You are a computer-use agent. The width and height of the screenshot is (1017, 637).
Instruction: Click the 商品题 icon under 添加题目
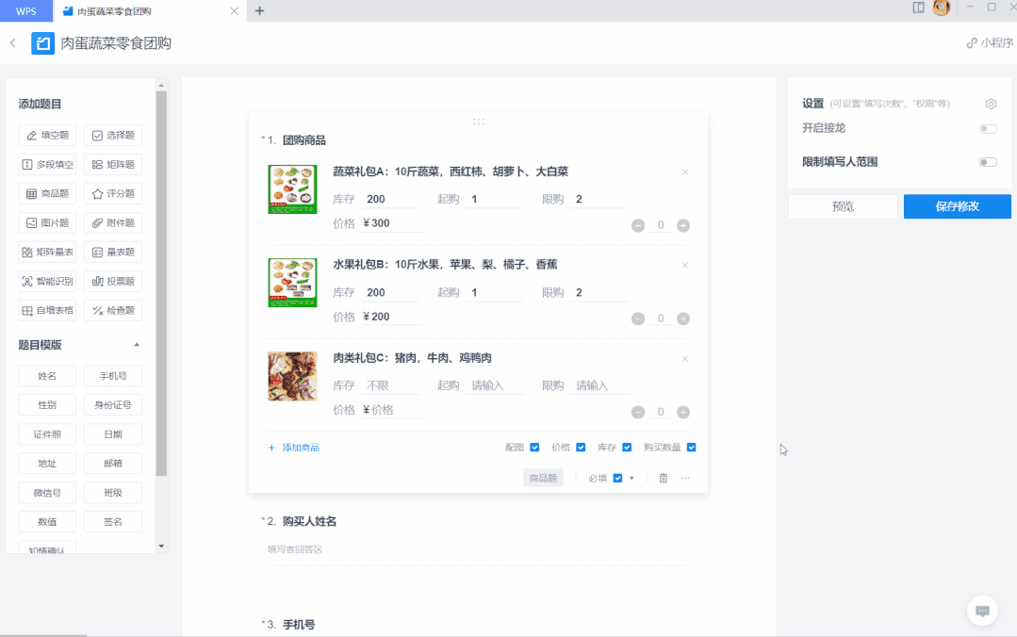tap(47, 193)
